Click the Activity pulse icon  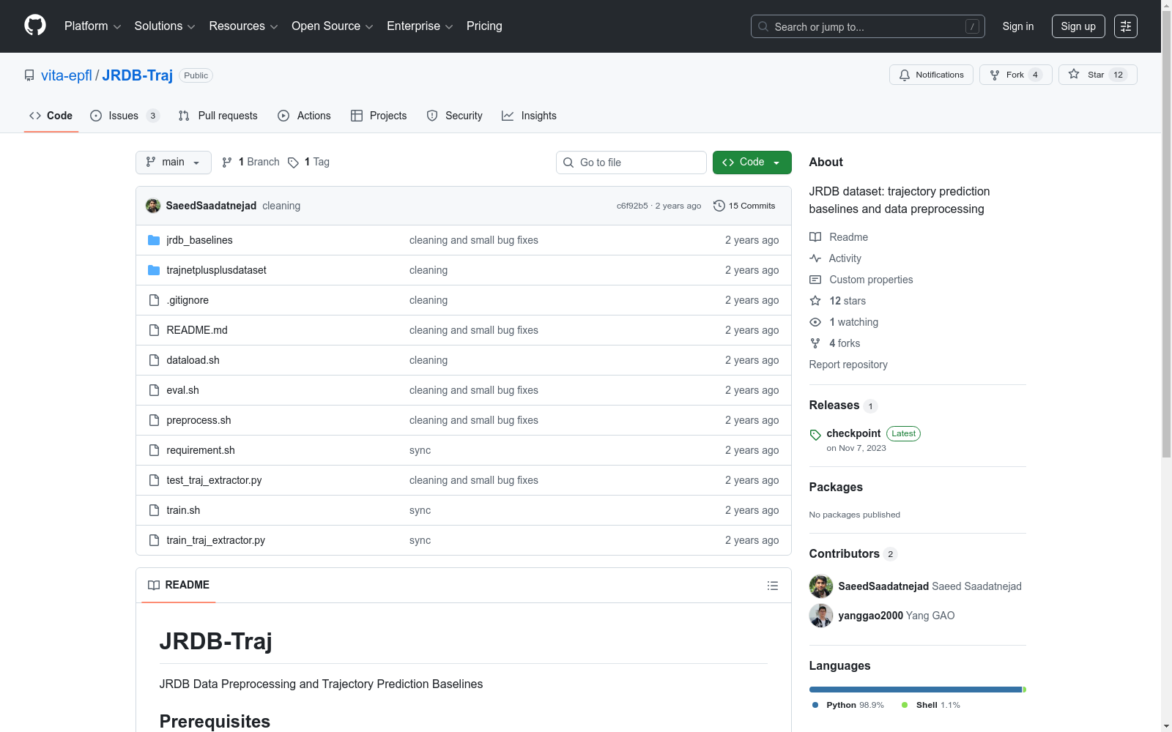pos(815,258)
